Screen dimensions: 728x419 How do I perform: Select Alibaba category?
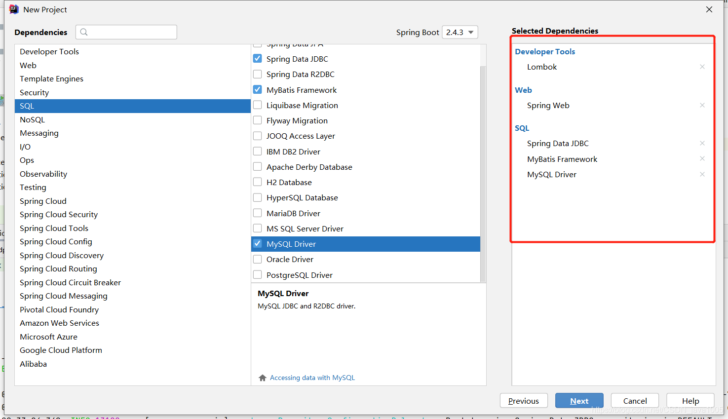pyautogui.click(x=133, y=364)
